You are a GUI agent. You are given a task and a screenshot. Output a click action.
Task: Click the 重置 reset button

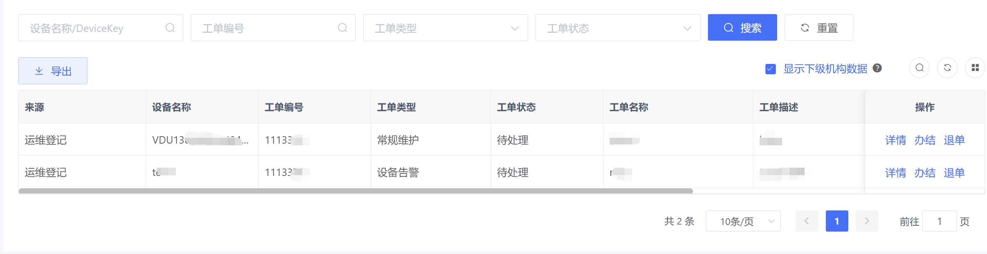click(x=818, y=28)
